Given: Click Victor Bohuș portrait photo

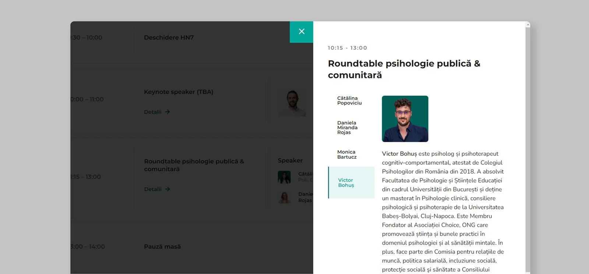Looking at the screenshot, I should coord(405,119).
